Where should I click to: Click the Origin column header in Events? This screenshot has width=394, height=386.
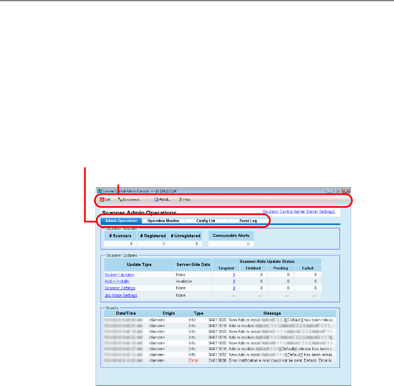(x=169, y=313)
